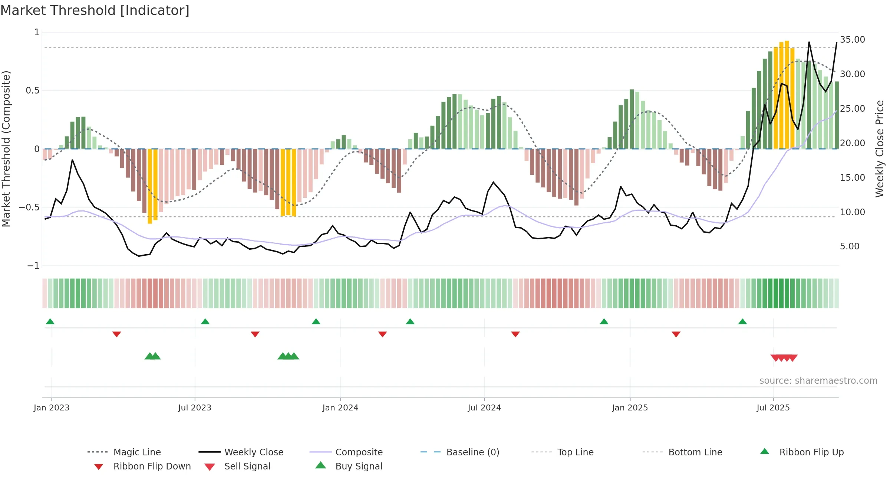Screen dimensions: 890x501
Task: Toggle the Baseline (0) legend entry
Action: coord(460,452)
